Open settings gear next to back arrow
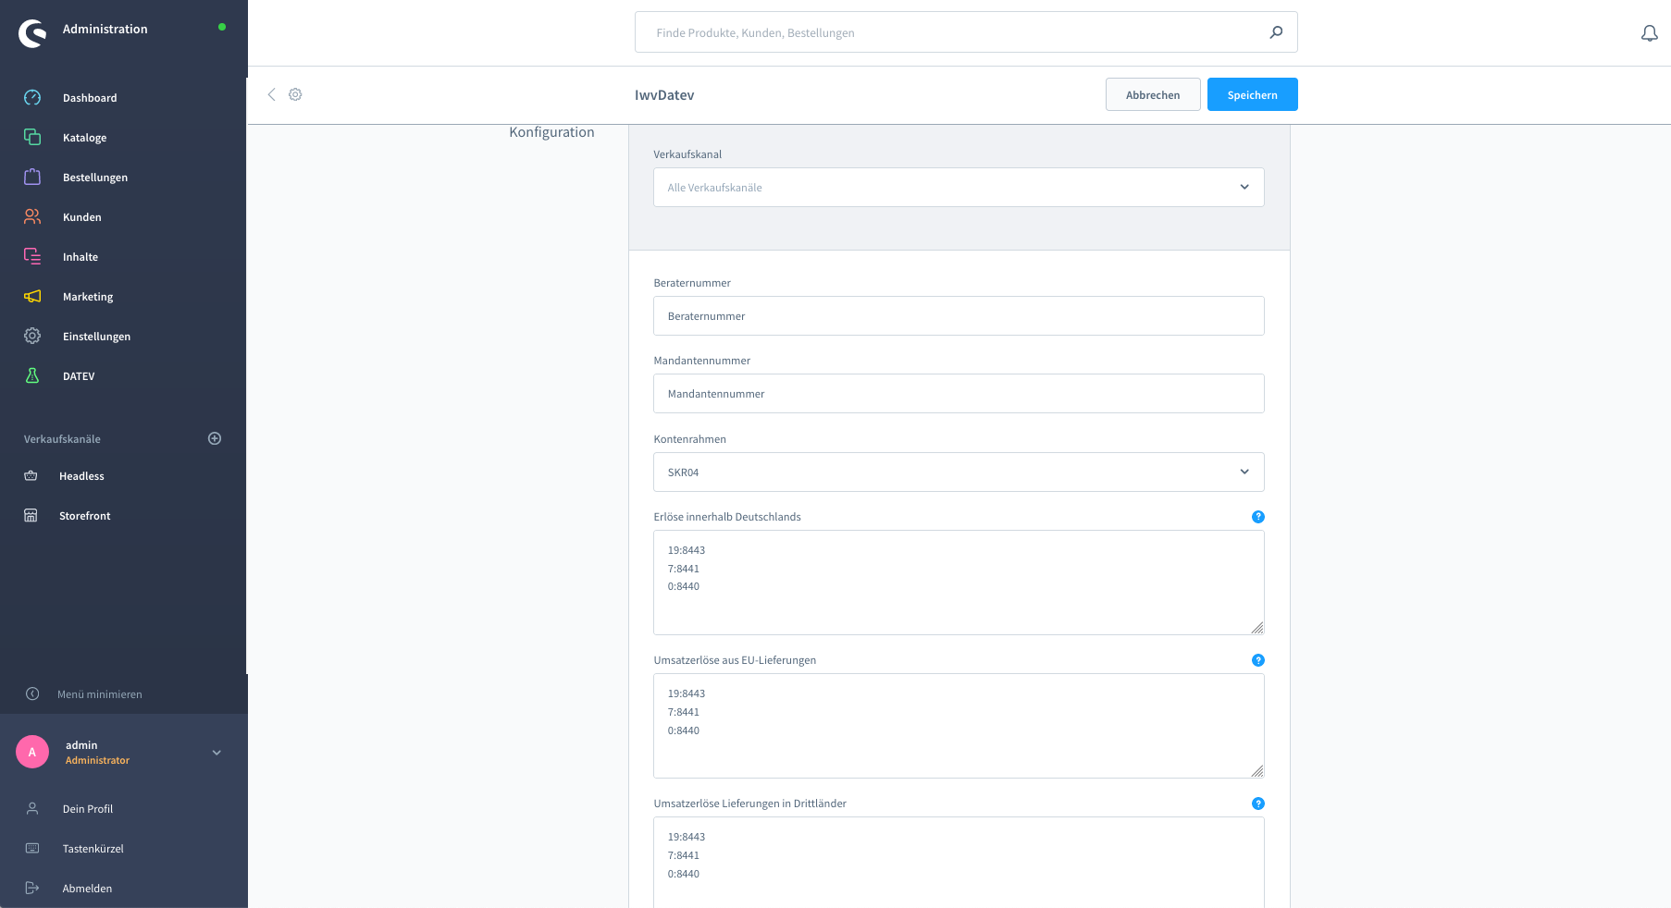 point(295,94)
